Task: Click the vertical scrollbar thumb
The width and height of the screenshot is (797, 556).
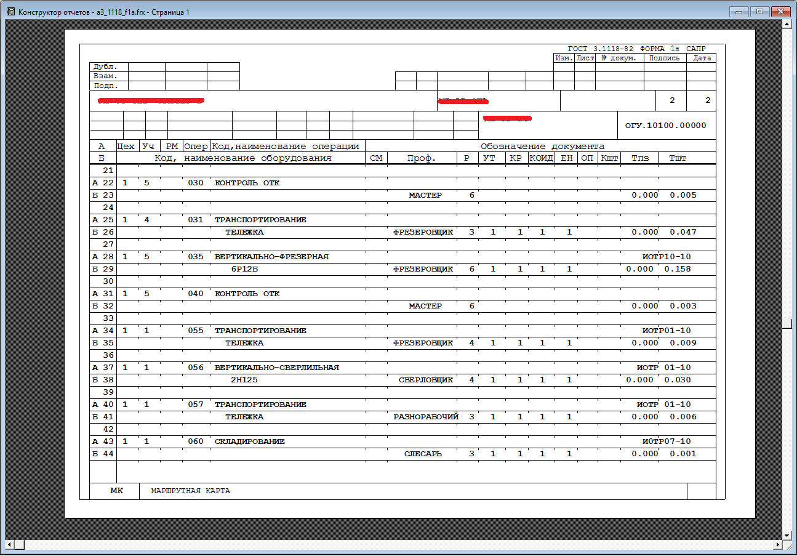Action: [787, 324]
